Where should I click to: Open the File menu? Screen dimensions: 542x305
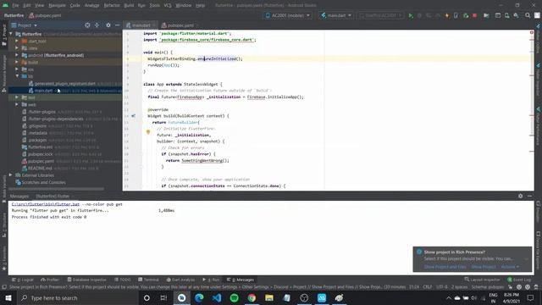tap(15, 5)
